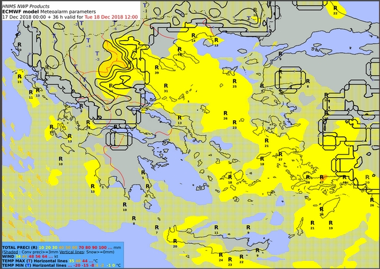Click the R marker labeled 24 near Crete
This screenshot has width=380, height=269.
(221, 256)
